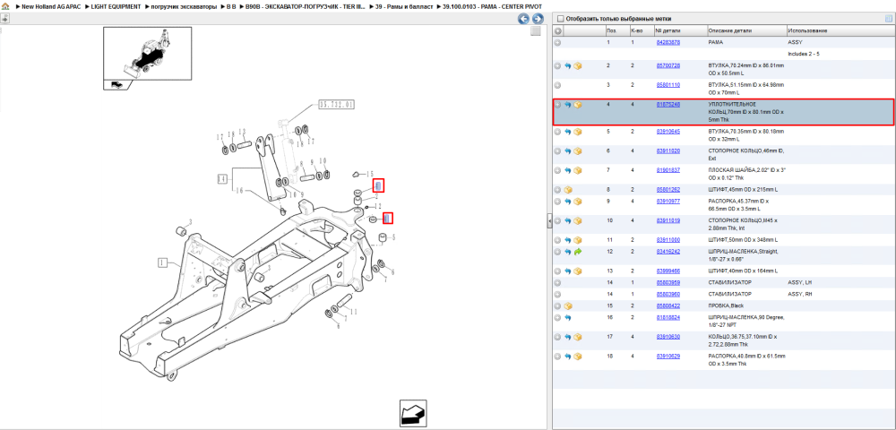Screen dimensions: 896x430
Task: Open the part number link for РАМА
Action: [668, 42]
